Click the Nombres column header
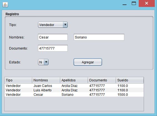 click(x=46, y=80)
